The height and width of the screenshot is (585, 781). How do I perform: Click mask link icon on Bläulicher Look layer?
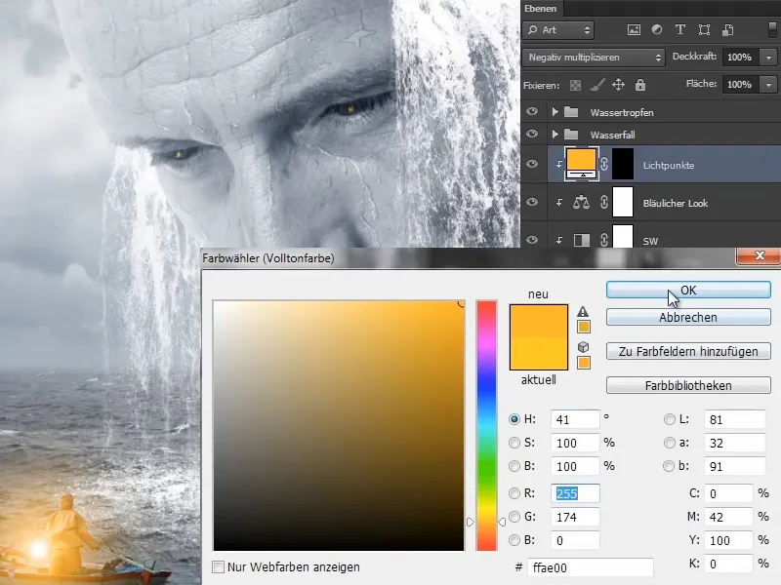click(x=603, y=202)
